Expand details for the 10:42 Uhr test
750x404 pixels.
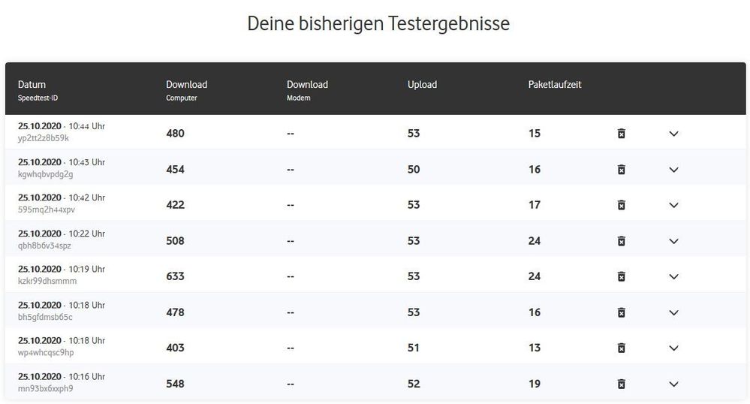673,205
